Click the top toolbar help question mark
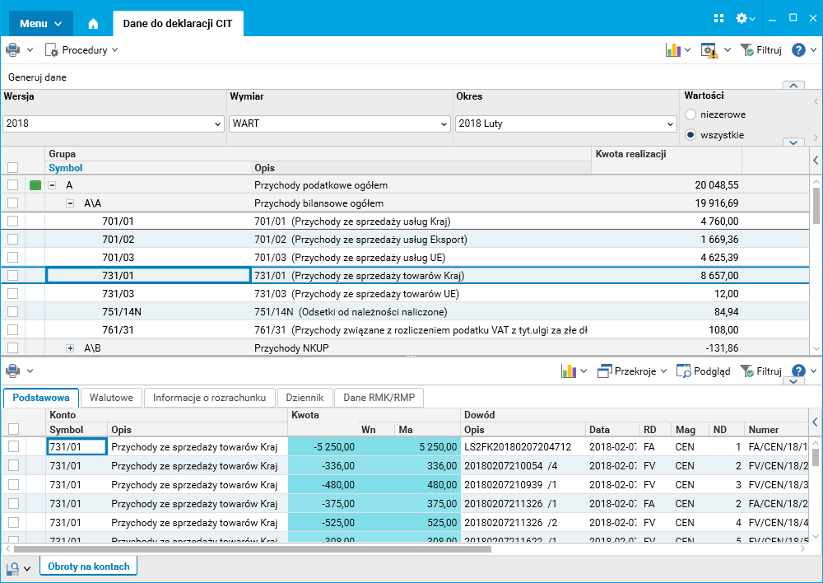The image size is (823, 583). tap(798, 50)
